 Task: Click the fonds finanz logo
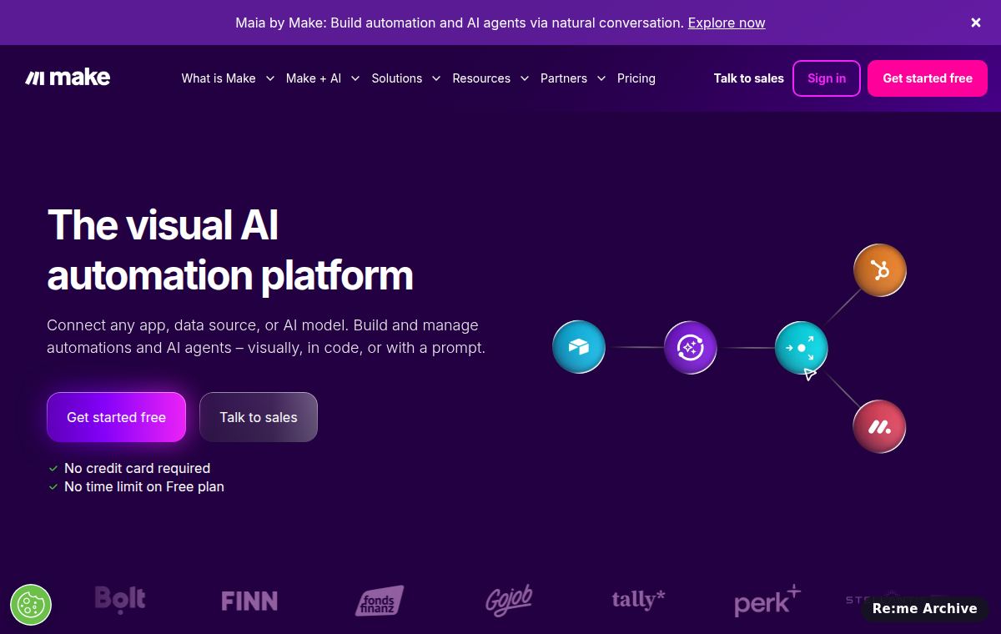tap(380, 601)
